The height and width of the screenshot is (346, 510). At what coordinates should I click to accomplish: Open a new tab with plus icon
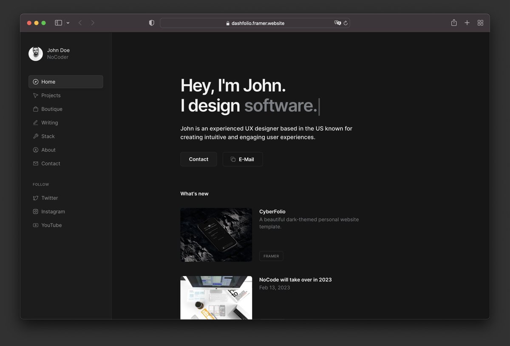click(x=467, y=23)
